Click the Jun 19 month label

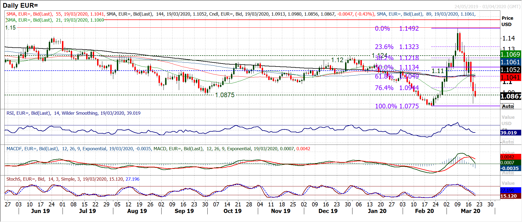coord(40,211)
